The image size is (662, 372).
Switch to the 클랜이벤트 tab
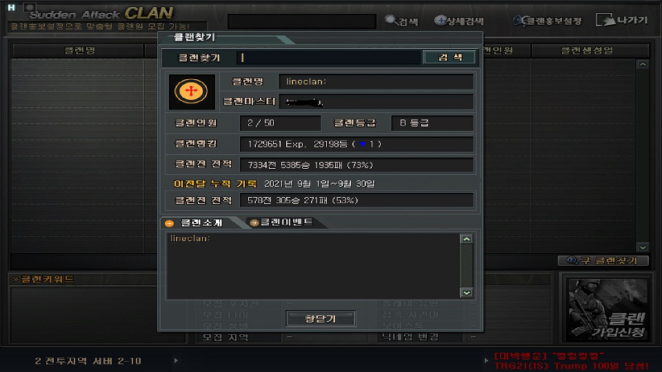[x=283, y=223]
